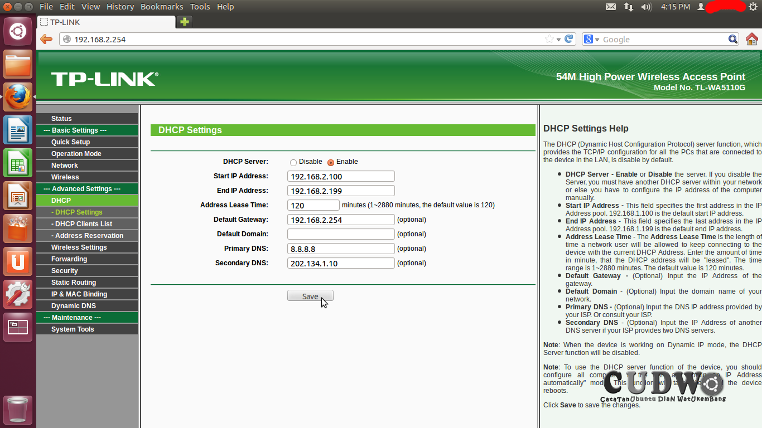Open Ubuntu Software Center
The image size is (762, 428).
[x=18, y=228]
